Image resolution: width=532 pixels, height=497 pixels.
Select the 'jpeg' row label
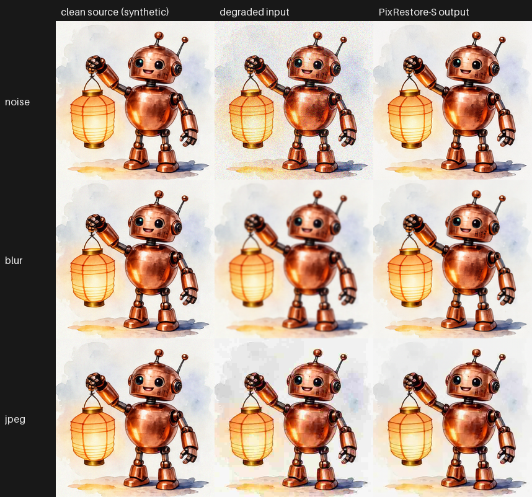(x=16, y=420)
